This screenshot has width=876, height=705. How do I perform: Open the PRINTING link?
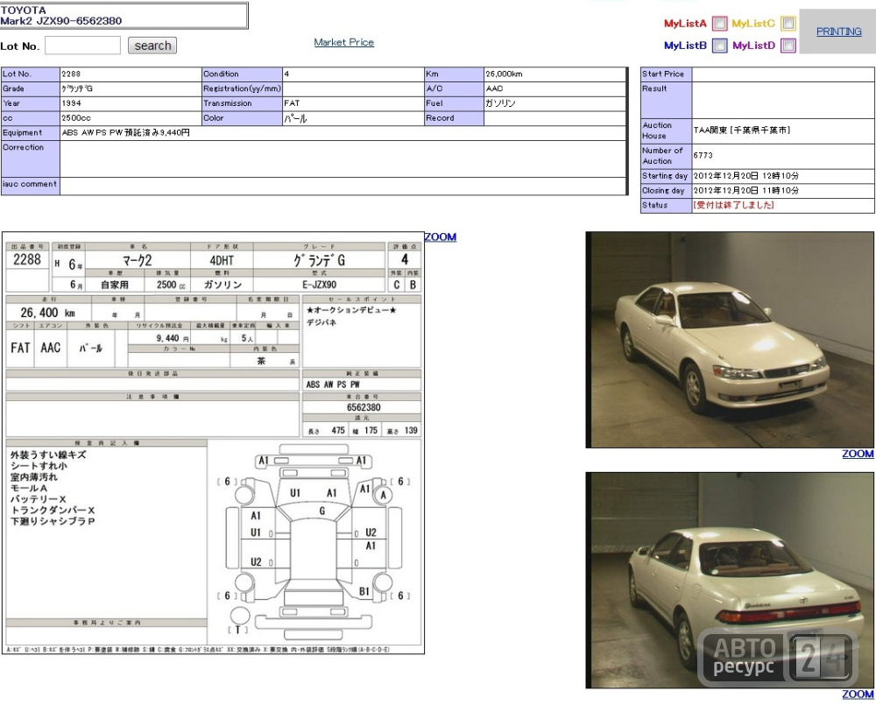[x=838, y=32]
